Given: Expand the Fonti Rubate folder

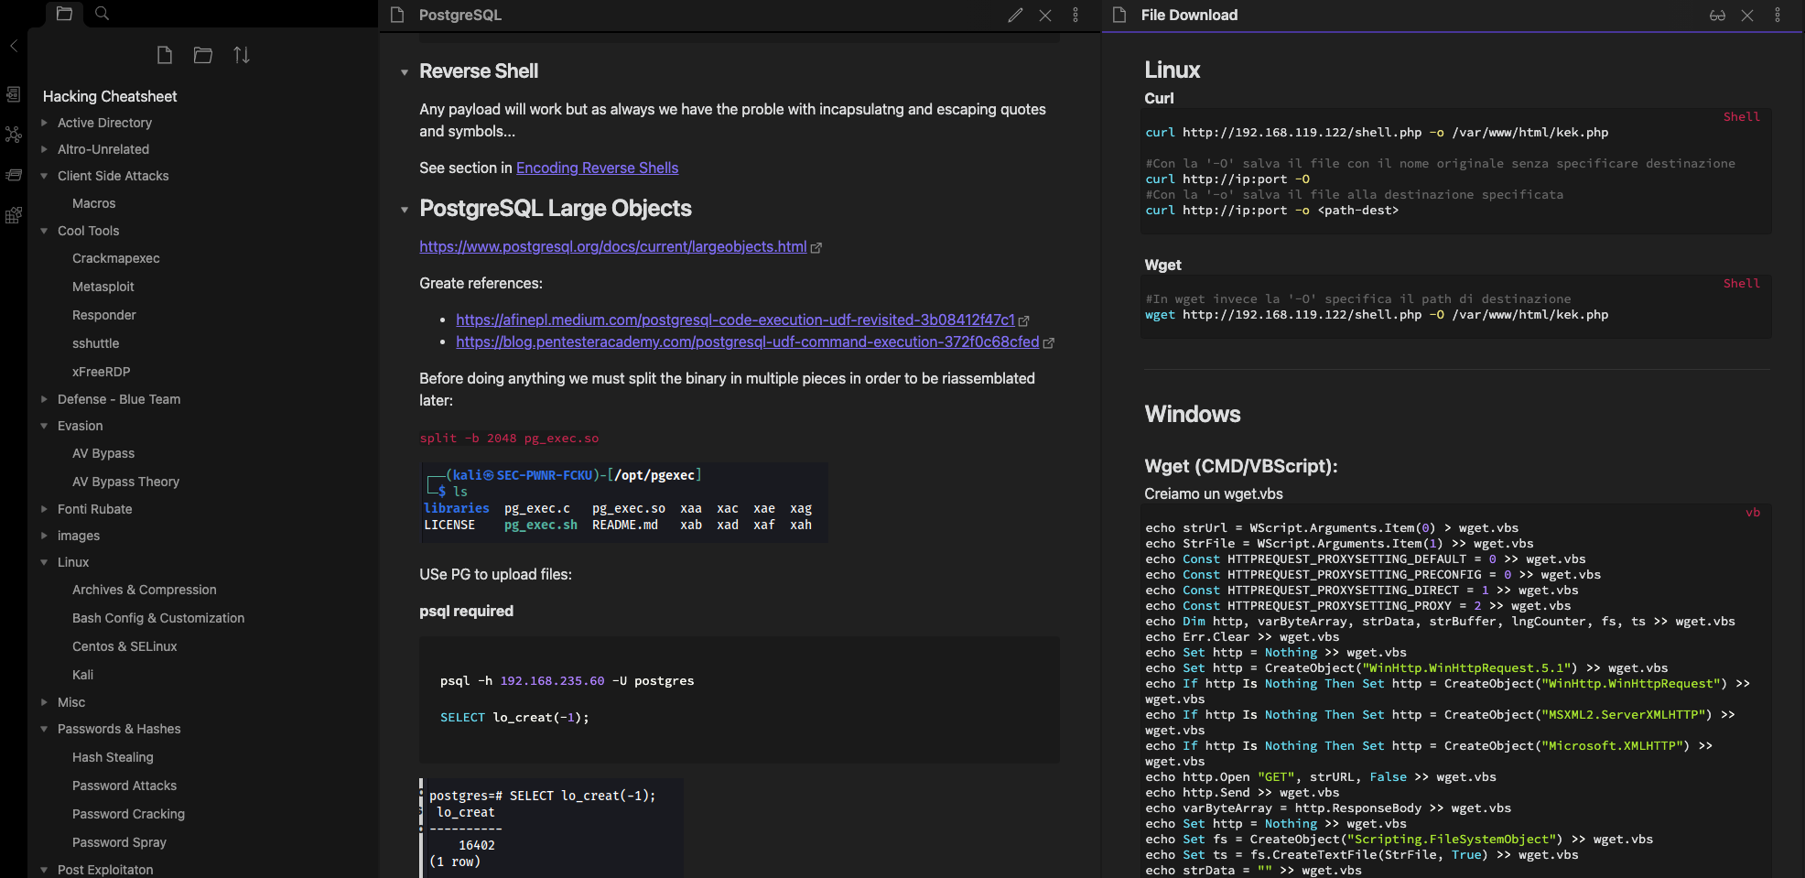Looking at the screenshot, I should [44, 509].
